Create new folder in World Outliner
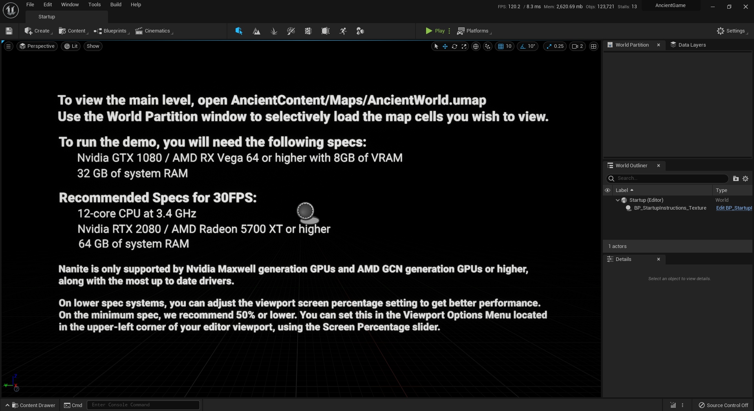Screen dimensions: 754x411 point(736,178)
